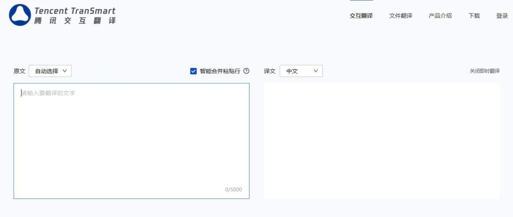Screen dimensions: 513x217
Task: Click the help icon beside 智能合并粘贴行
Action: [x=246, y=71]
